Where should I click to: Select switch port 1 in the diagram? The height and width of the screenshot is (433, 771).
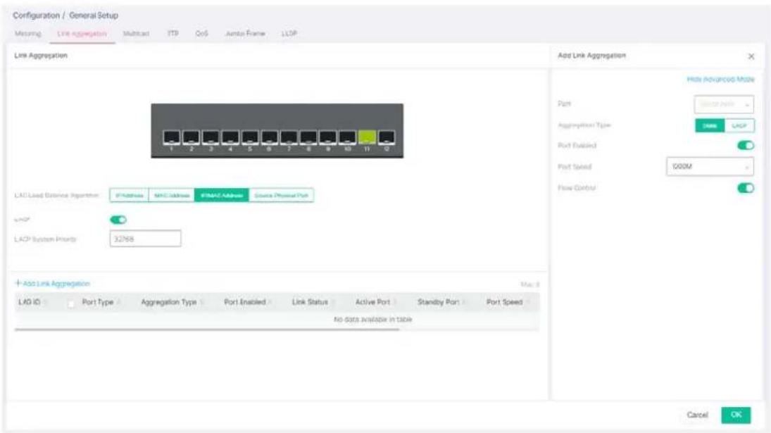[x=172, y=137]
